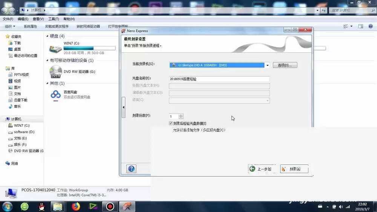Open the PPTV视频 library

click(x=21, y=75)
